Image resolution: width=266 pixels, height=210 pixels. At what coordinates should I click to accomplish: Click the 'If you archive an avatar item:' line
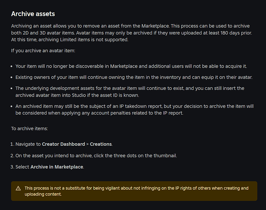coord(43,51)
